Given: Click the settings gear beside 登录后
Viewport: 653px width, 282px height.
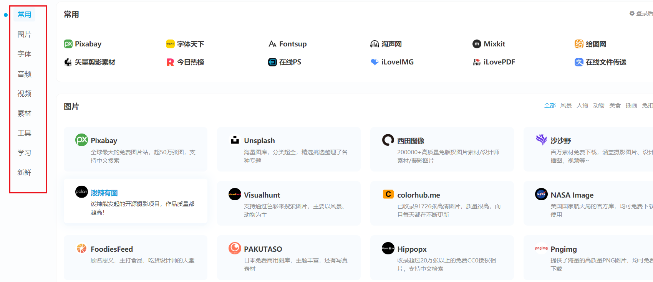Looking at the screenshot, I should tap(632, 13).
